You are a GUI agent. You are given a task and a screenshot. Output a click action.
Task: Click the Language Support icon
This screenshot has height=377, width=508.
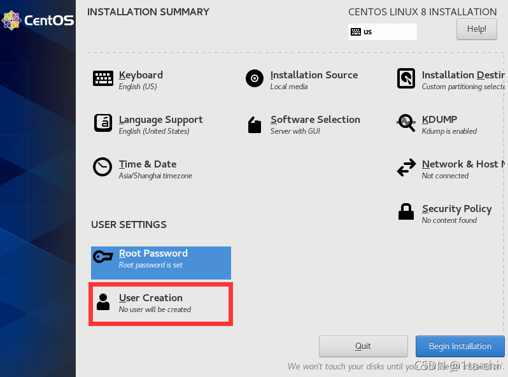pos(103,123)
